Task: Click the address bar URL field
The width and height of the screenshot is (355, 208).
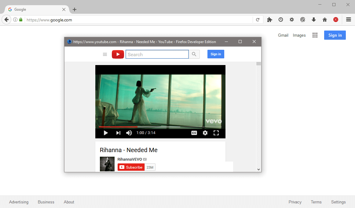Action: click(x=139, y=20)
